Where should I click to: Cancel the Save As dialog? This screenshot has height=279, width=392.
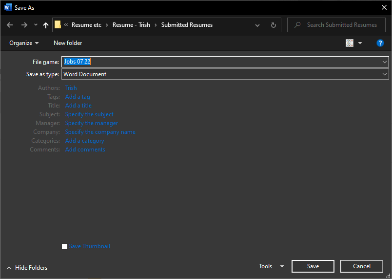361,266
